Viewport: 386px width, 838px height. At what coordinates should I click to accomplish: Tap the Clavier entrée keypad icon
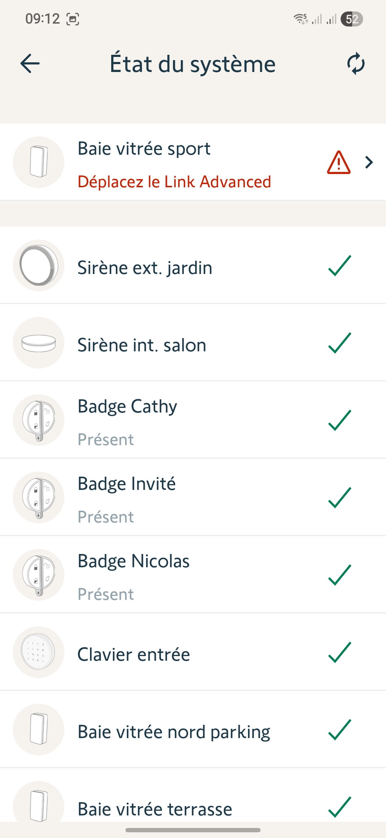click(39, 652)
